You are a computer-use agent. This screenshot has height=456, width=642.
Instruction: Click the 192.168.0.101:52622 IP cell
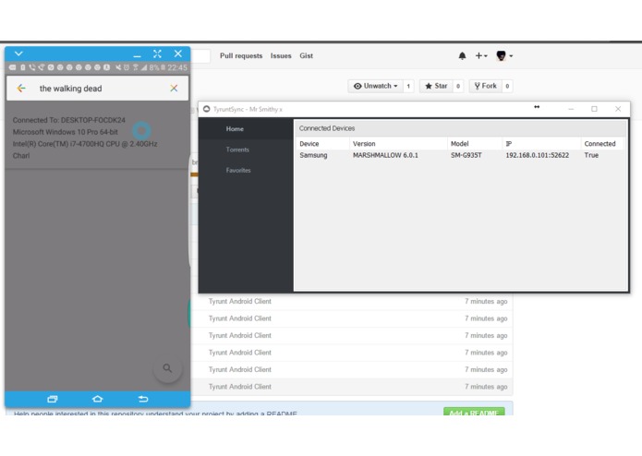(538, 155)
